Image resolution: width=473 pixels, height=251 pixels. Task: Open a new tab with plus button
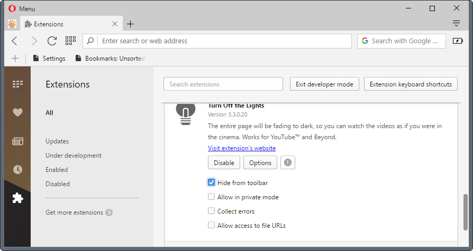click(130, 24)
